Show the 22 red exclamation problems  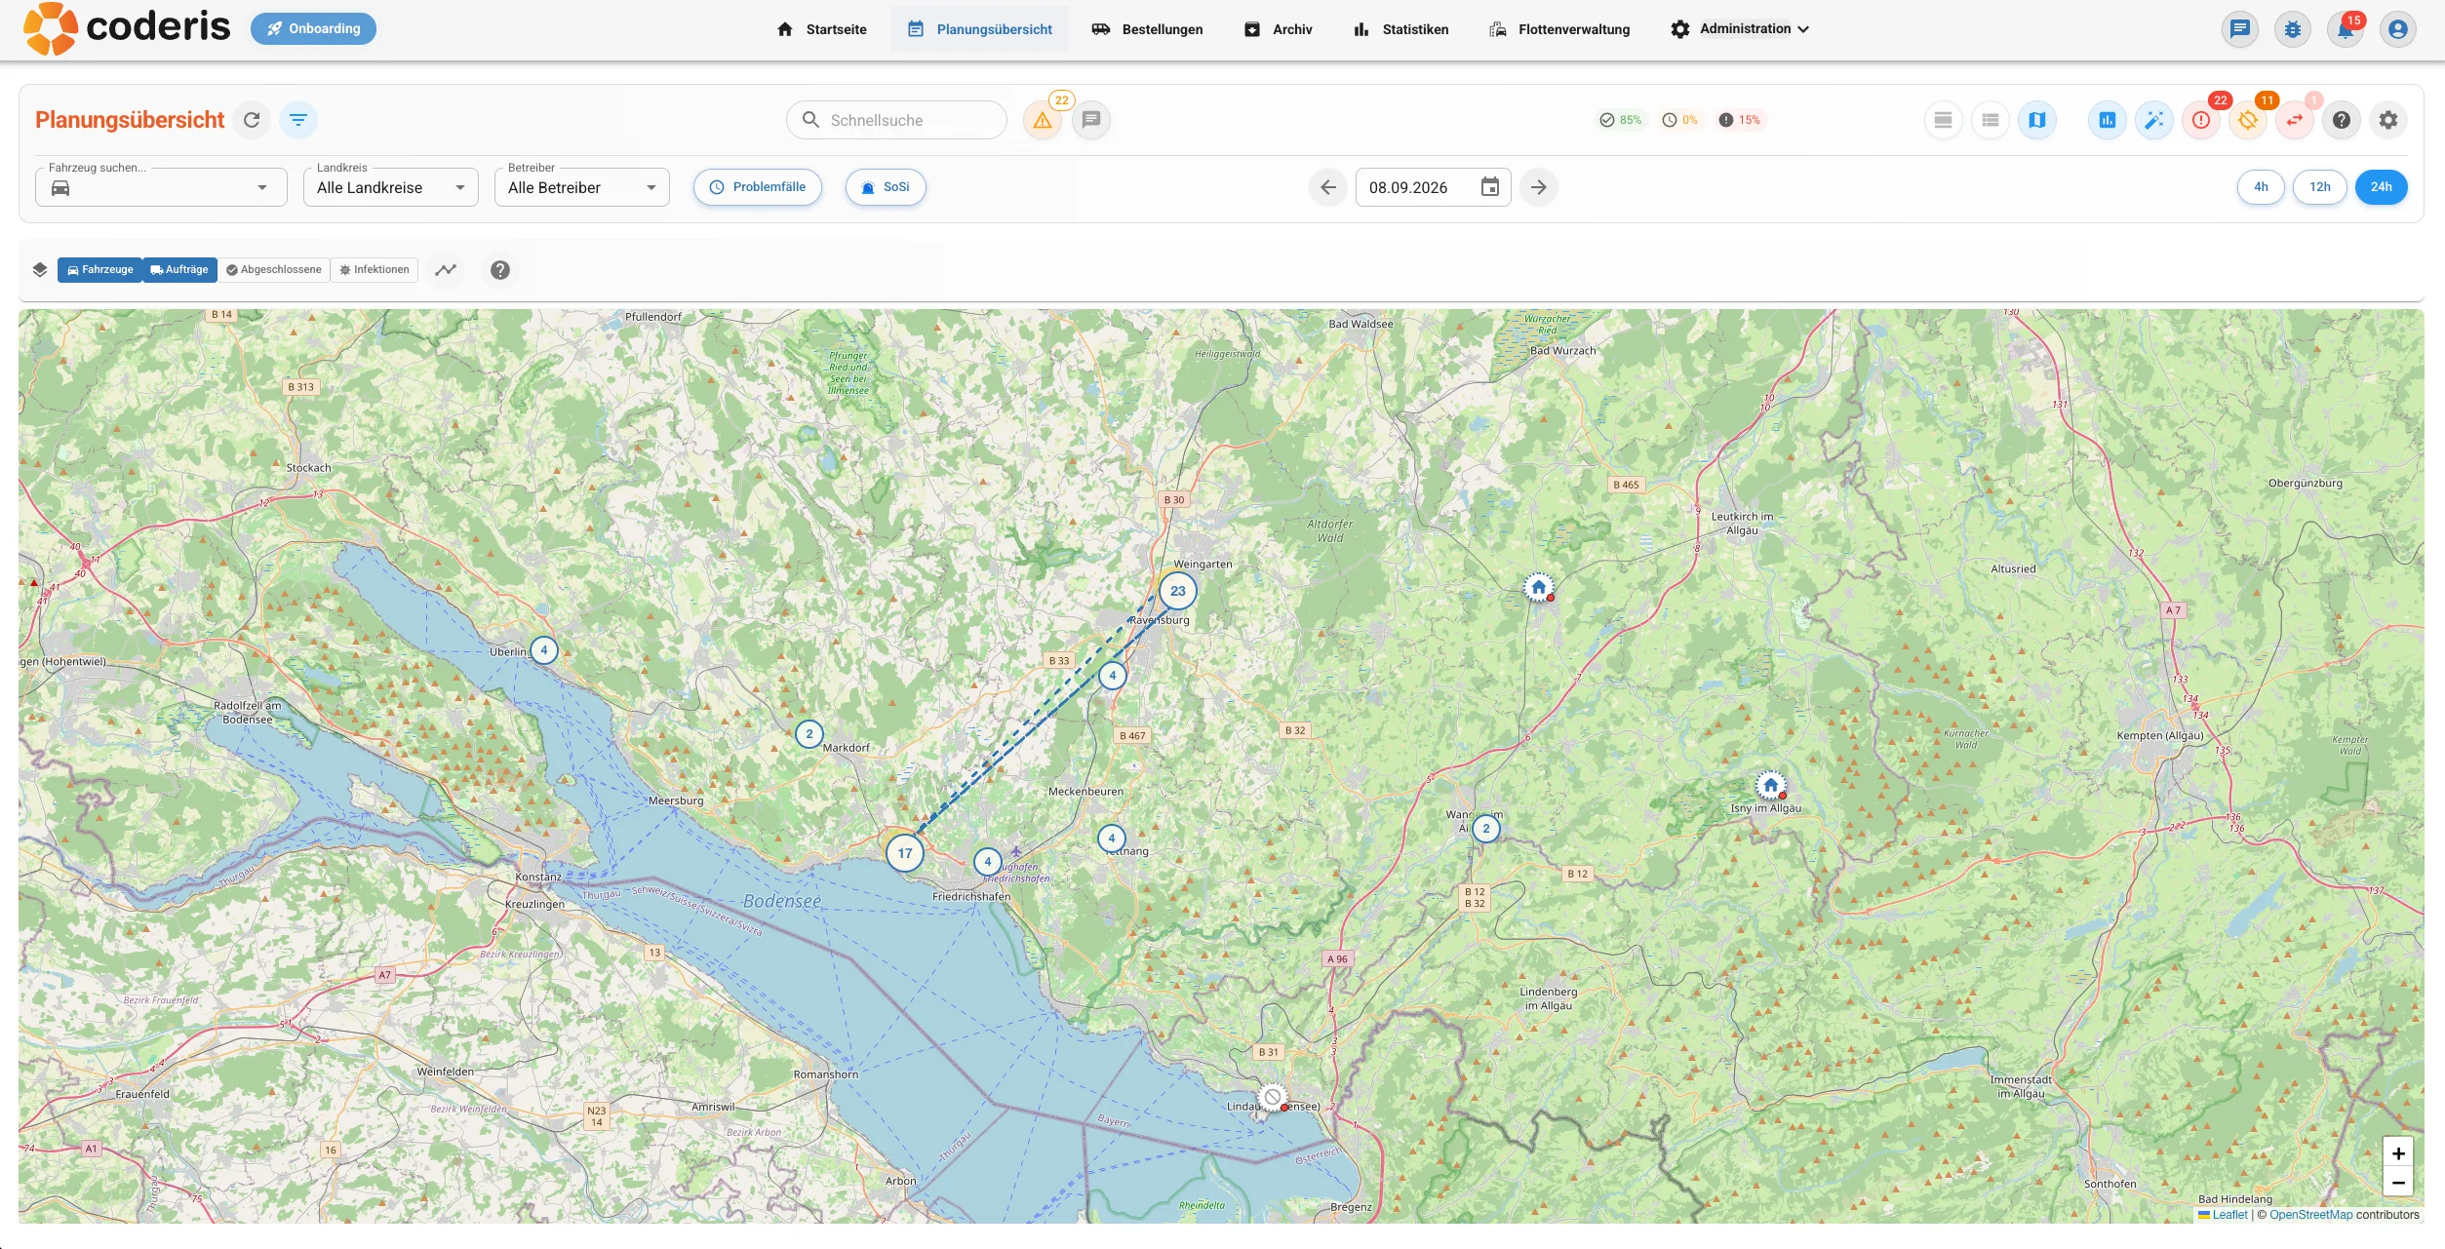2201,120
